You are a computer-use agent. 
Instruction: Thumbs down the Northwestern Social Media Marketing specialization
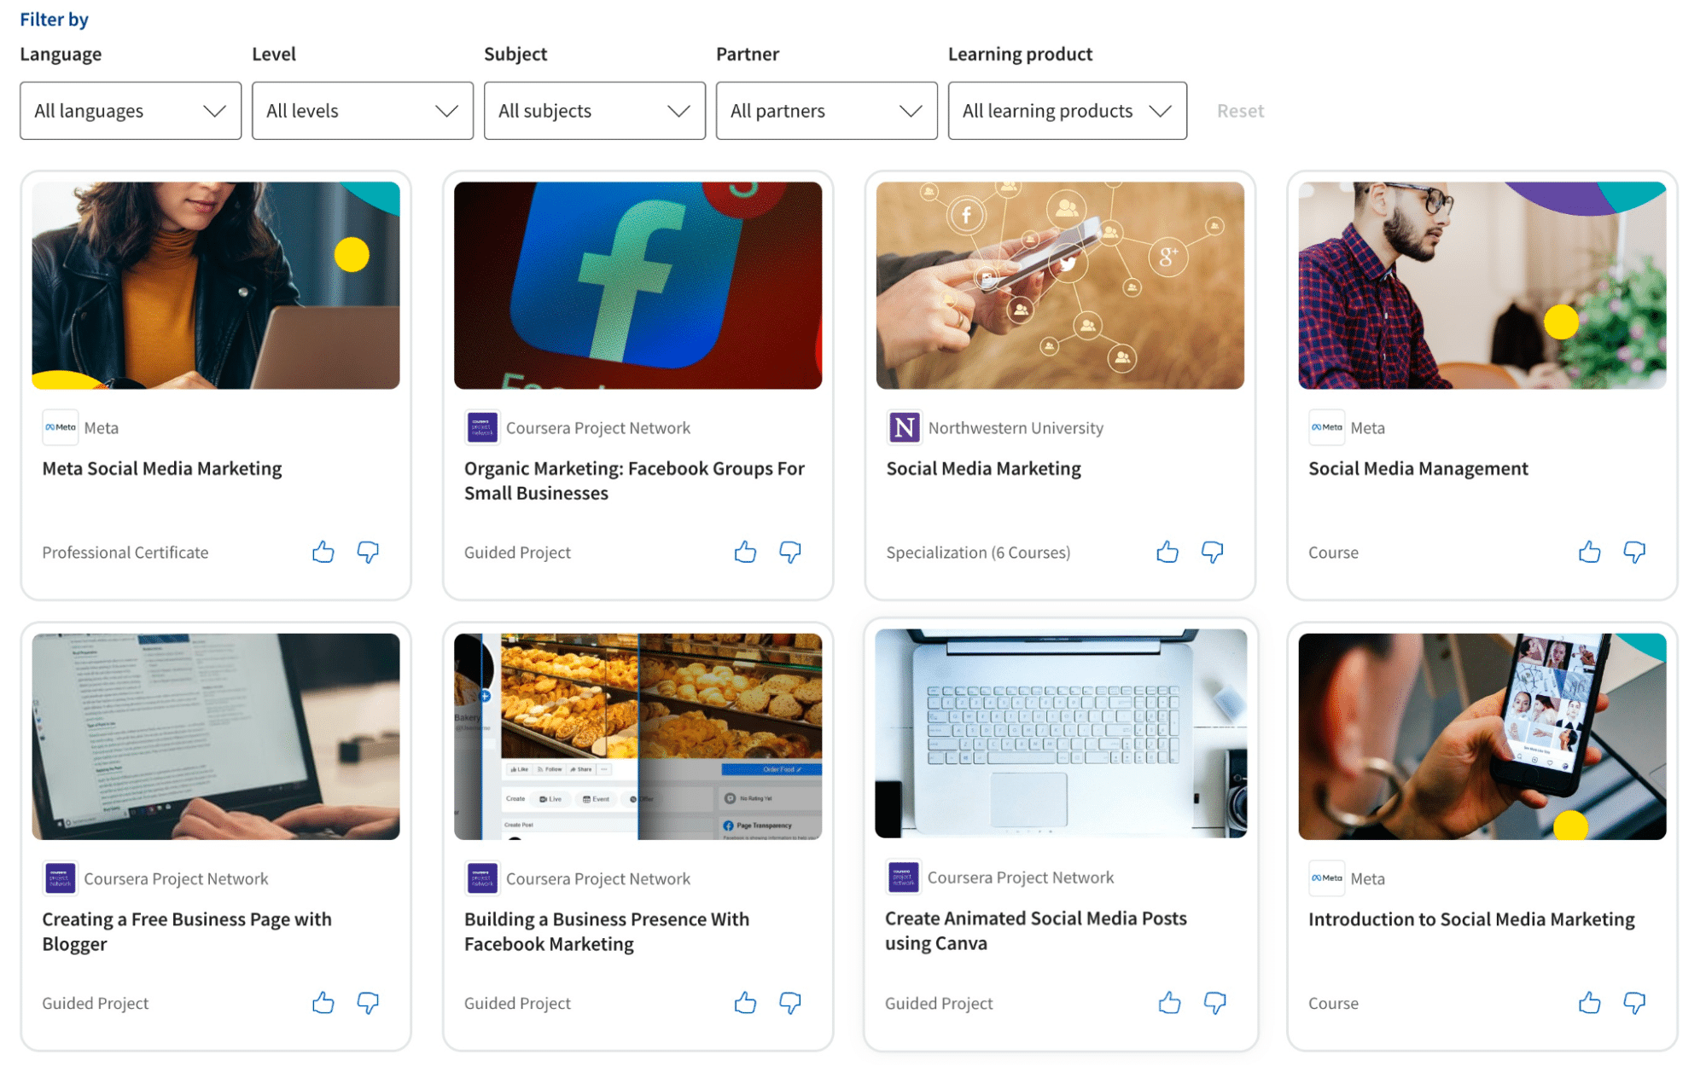tap(1211, 552)
